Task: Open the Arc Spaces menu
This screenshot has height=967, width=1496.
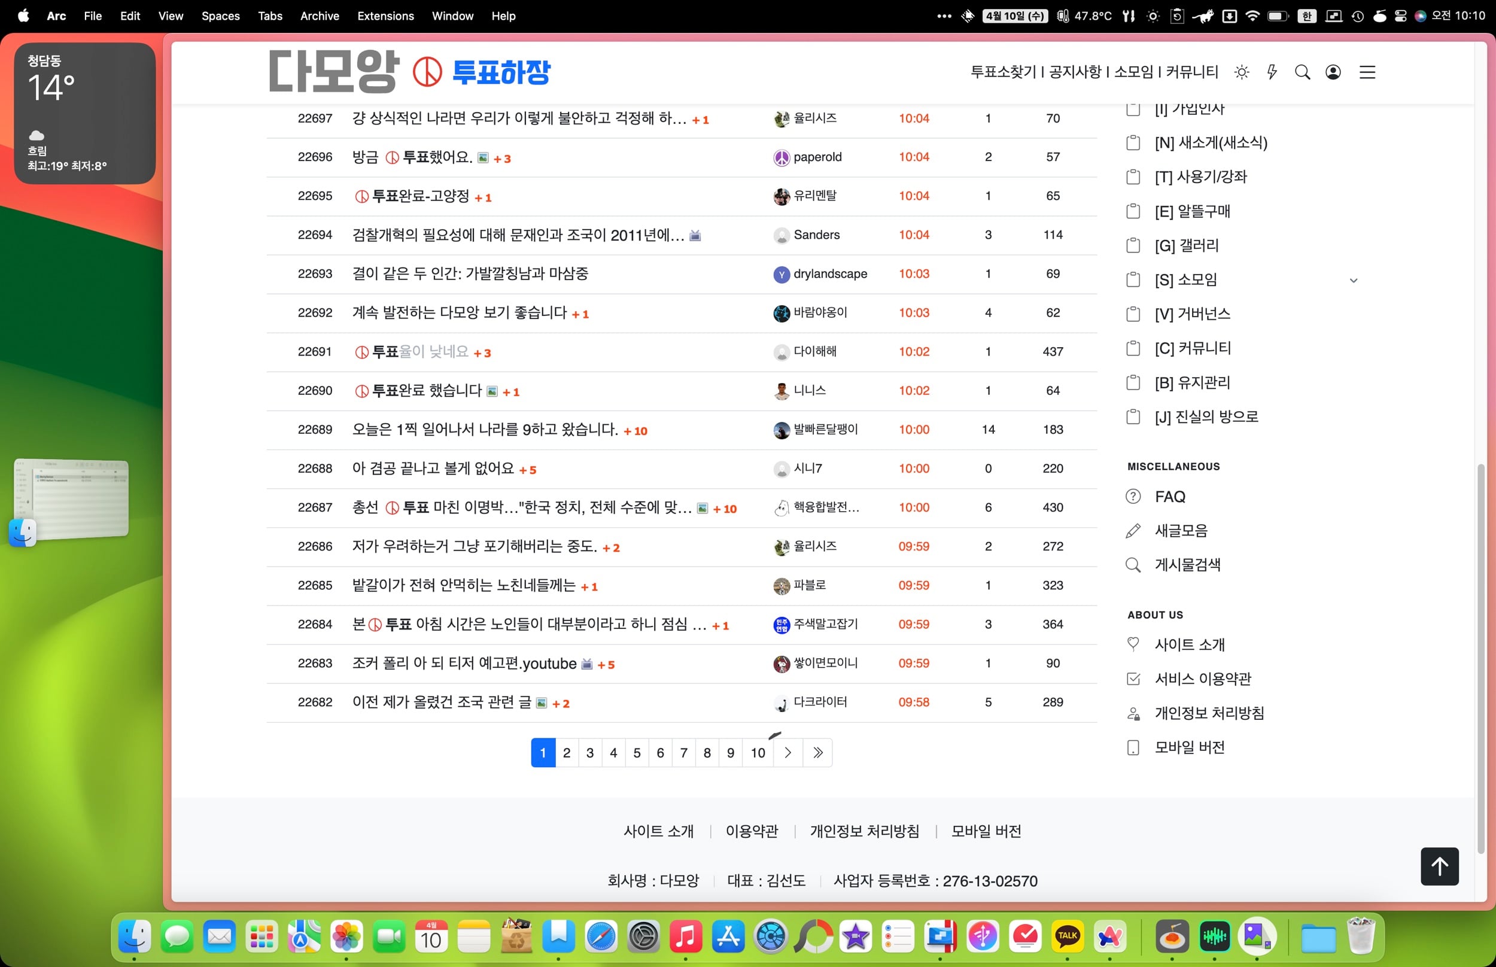Action: (220, 16)
